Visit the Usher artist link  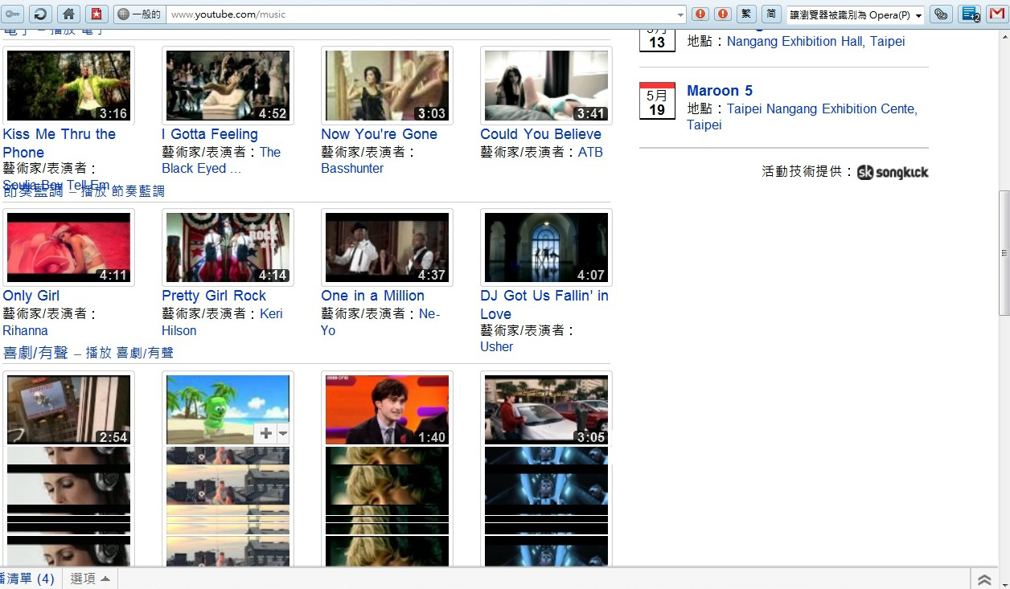point(496,346)
